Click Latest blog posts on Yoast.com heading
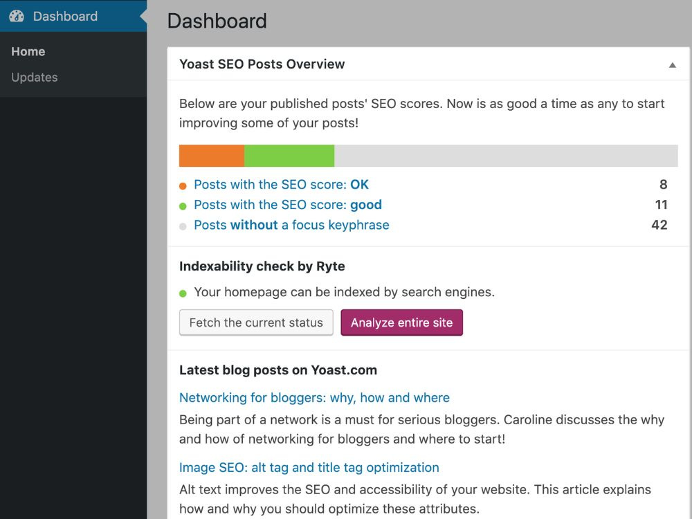This screenshot has width=692, height=519. [278, 370]
